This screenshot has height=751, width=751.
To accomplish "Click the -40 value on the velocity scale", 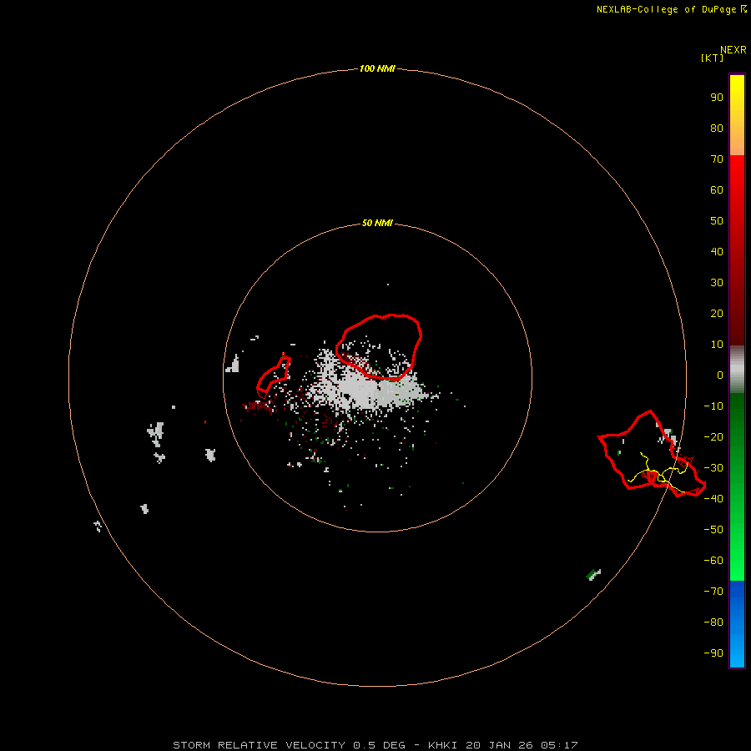I will pos(713,499).
